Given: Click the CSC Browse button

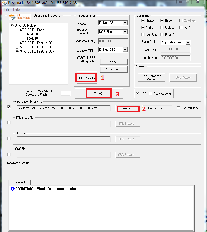Looking at the screenshot, I should [128, 155].
